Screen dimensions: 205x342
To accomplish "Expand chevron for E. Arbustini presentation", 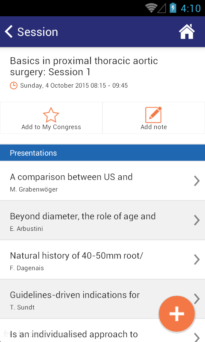I will click(x=197, y=220).
